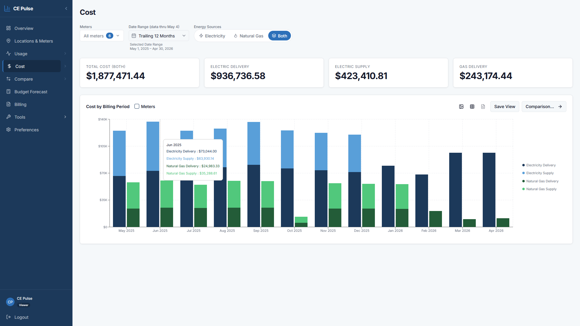The height and width of the screenshot is (326, 580).
Task: Open Trailing 12 Months date range dropdown
Action: [159, 36]
